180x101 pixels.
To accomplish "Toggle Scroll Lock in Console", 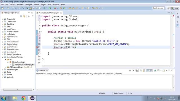I will (x=144, y=70).
